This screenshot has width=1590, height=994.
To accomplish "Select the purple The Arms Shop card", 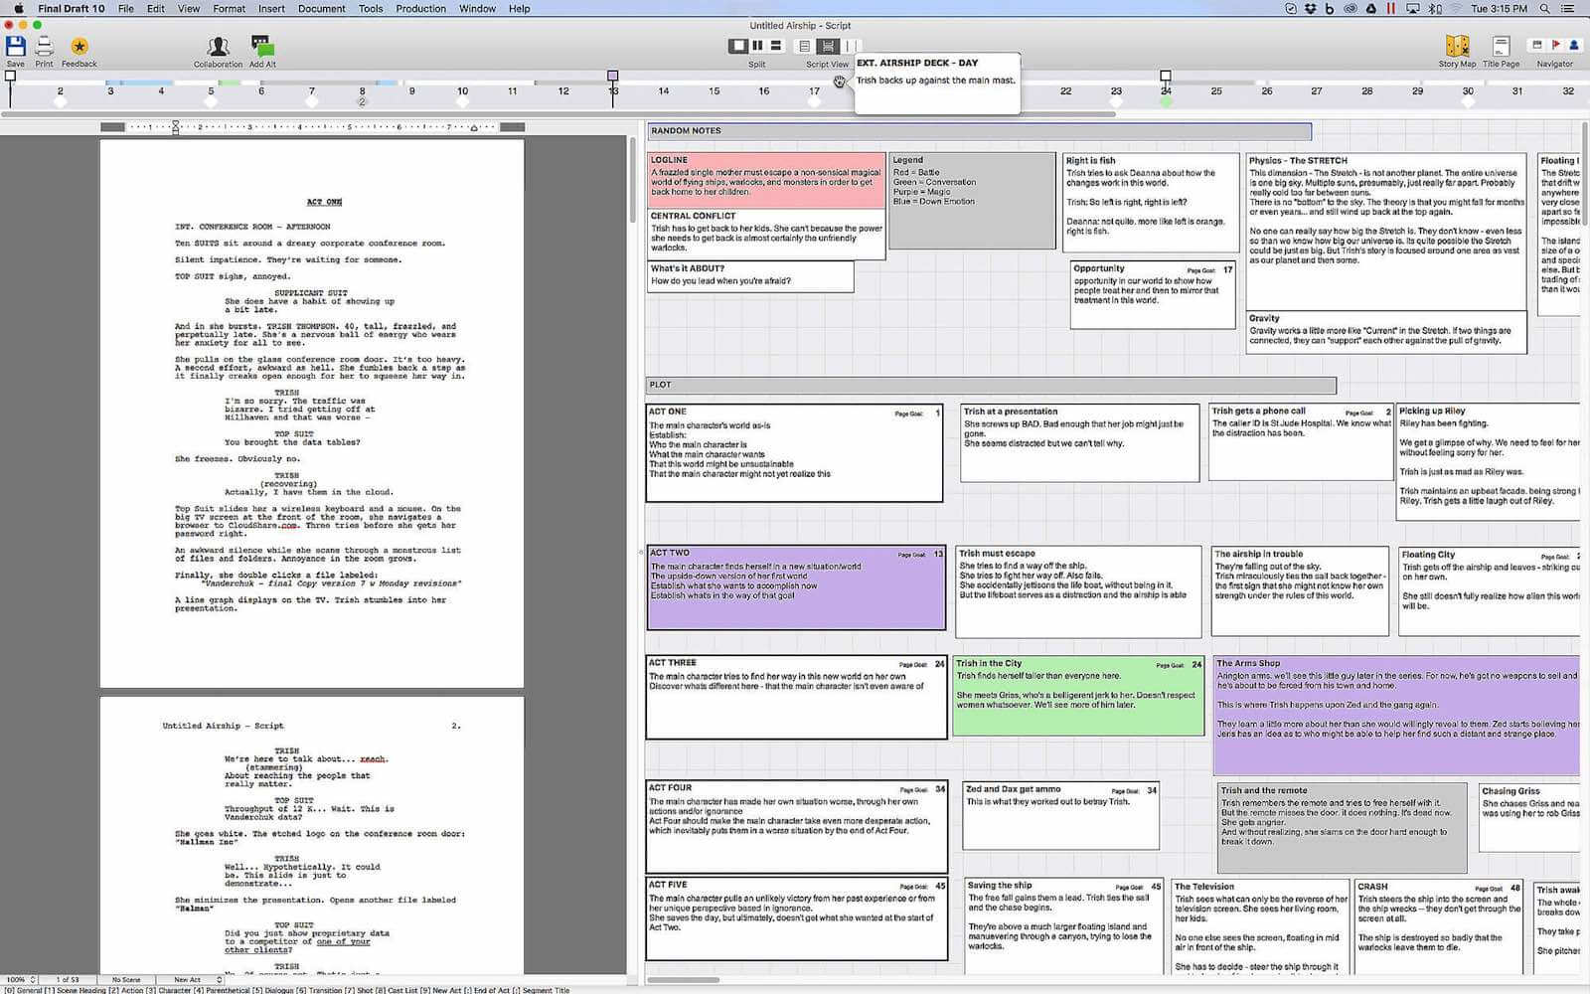I will 1396,715.
